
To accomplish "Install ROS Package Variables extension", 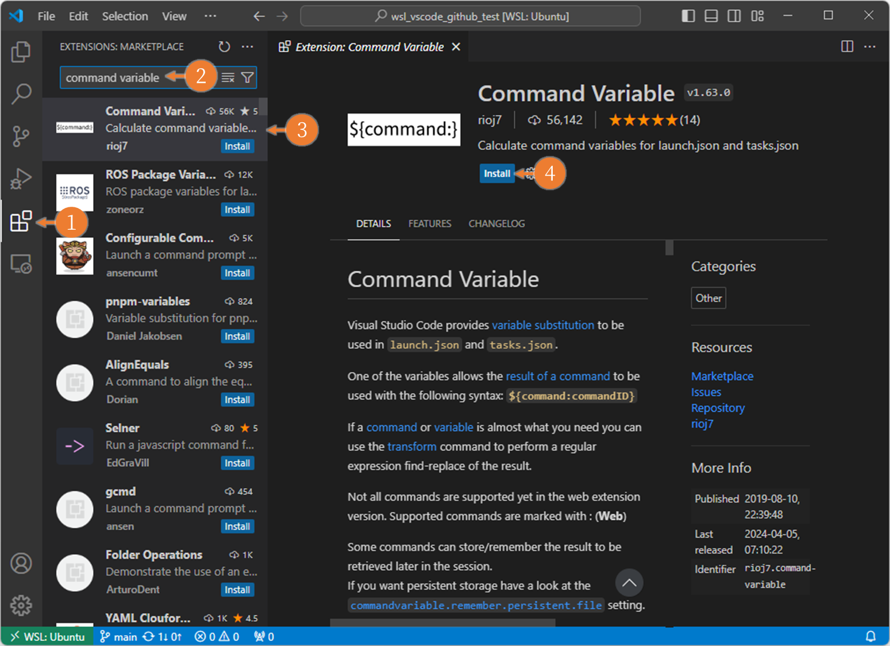I will coord(237,210).
